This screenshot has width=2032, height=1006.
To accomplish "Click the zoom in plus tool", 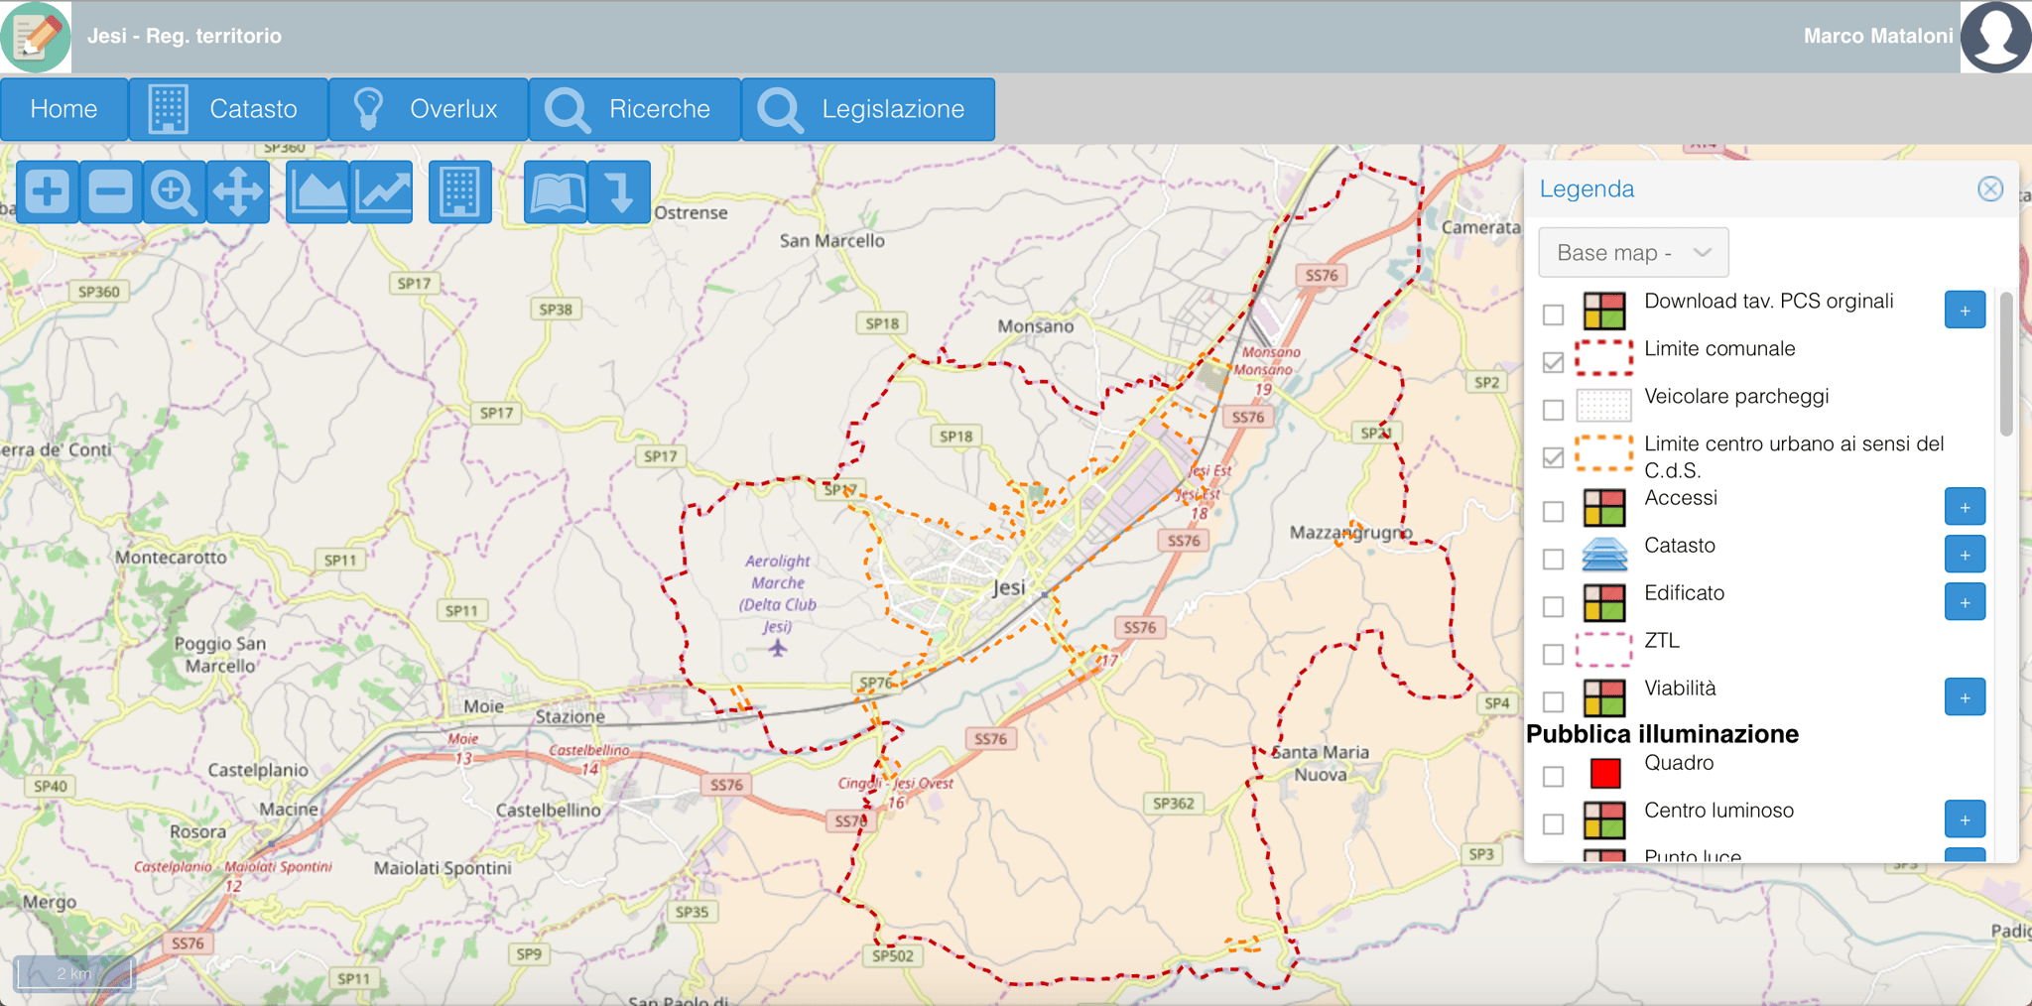I will pos(47,191).
